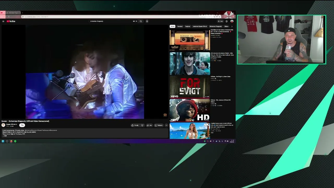
Task: Expand the video description box
Action: pos(85,133)
